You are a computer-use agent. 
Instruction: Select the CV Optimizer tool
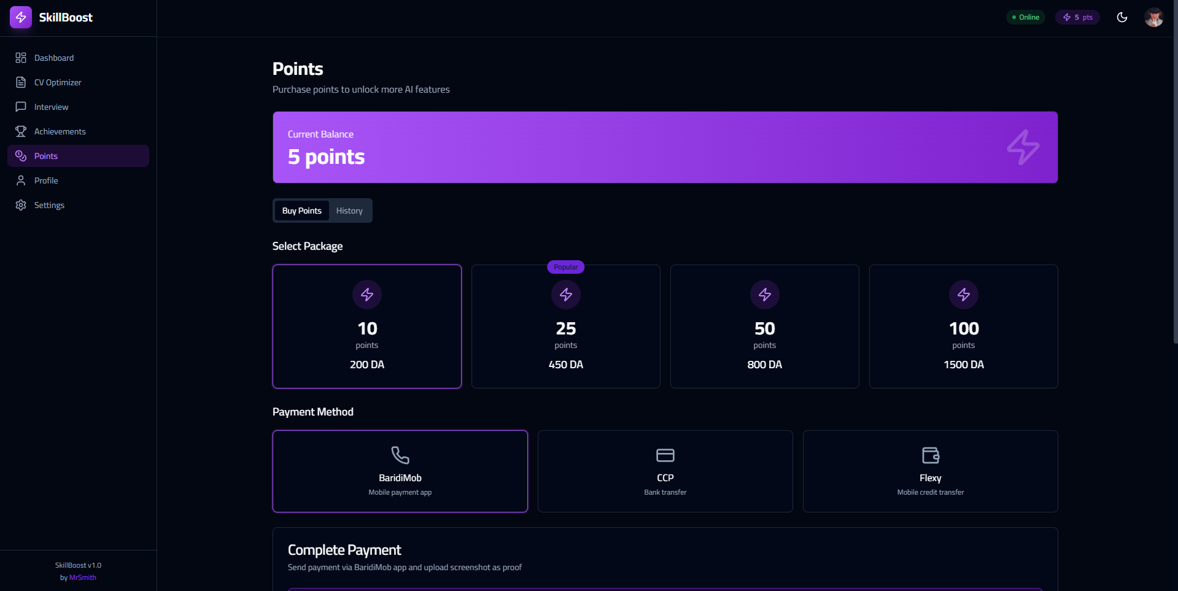click(x=57, y=82)
